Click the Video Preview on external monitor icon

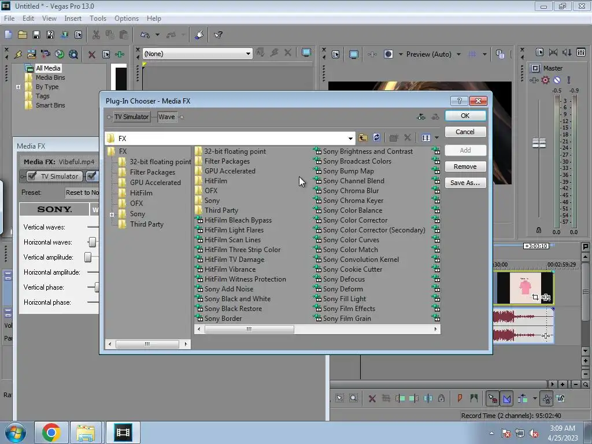353,54
